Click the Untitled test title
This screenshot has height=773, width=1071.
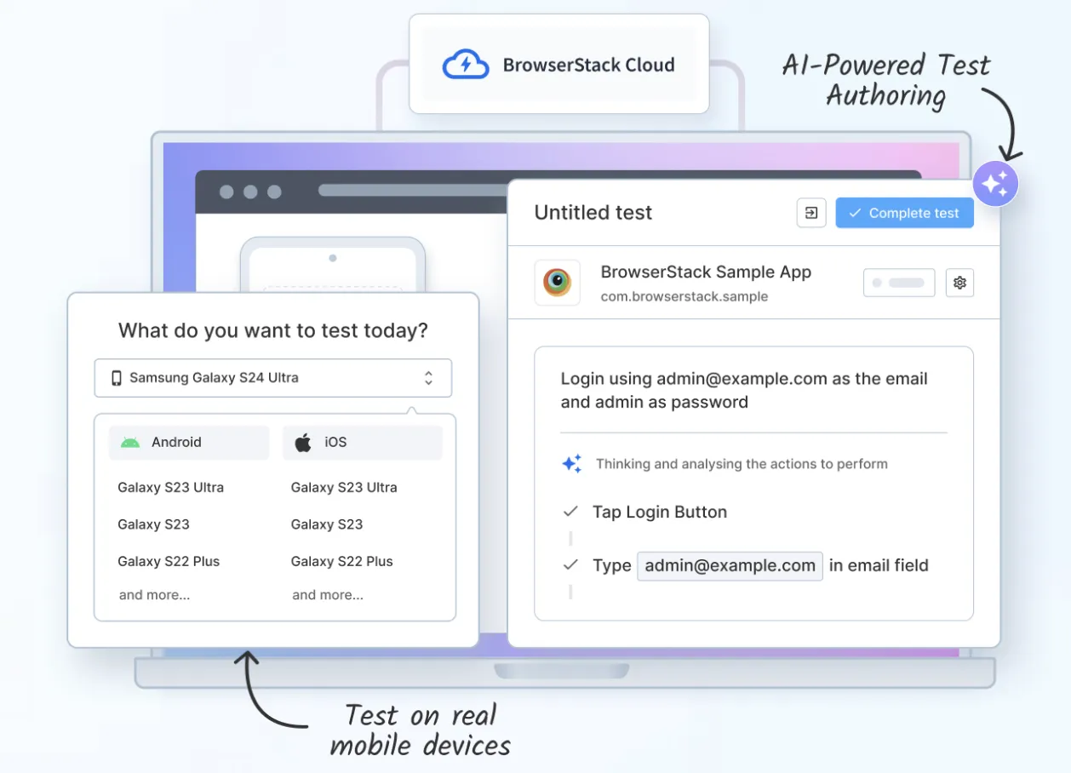(x=593, y=213)
